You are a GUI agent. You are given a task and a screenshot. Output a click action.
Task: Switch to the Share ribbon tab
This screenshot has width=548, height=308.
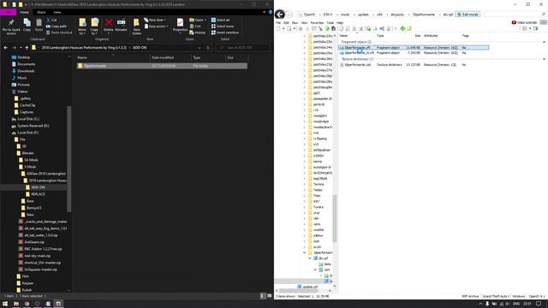coord(41,12)
